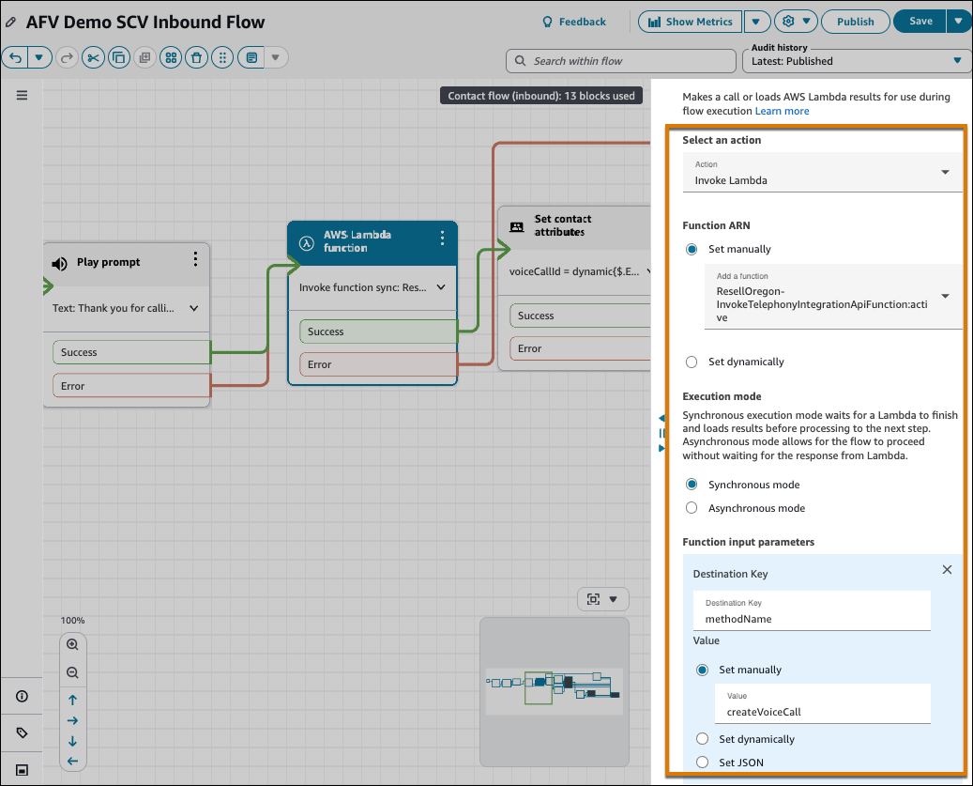The height and width of the screenshot is (786, 973).
Task: Open Play prompt block options menu
Action: pos(195,259)
